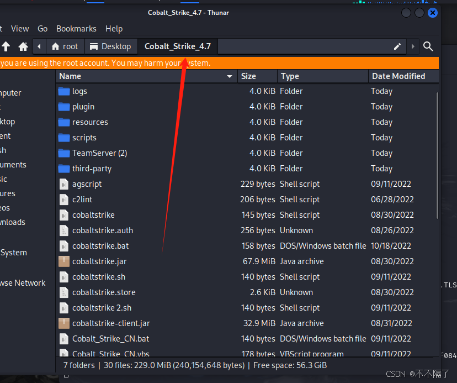Click the cobaltstrike.auth file icon
Viewport: 457px width, 383px height.
click(x=64, y=230)
